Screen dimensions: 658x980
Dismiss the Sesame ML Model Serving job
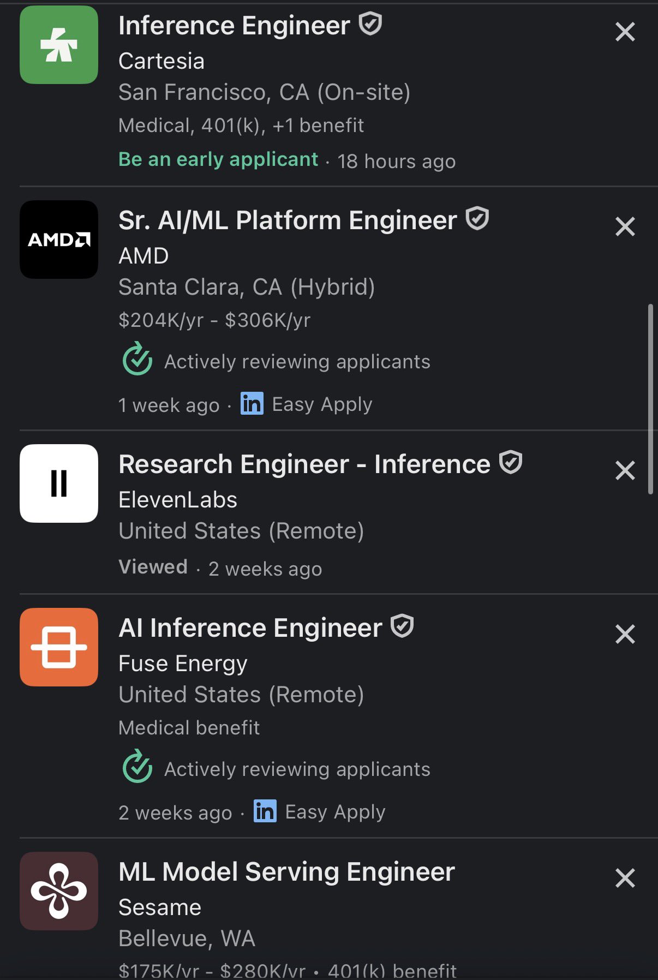pos(625,878)
